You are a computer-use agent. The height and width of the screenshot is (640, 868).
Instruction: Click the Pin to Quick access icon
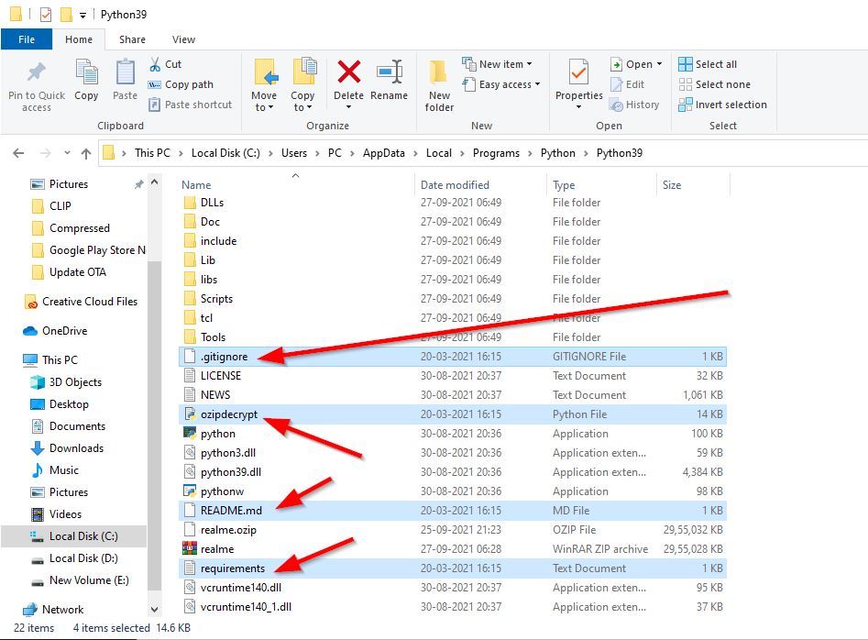37,72
